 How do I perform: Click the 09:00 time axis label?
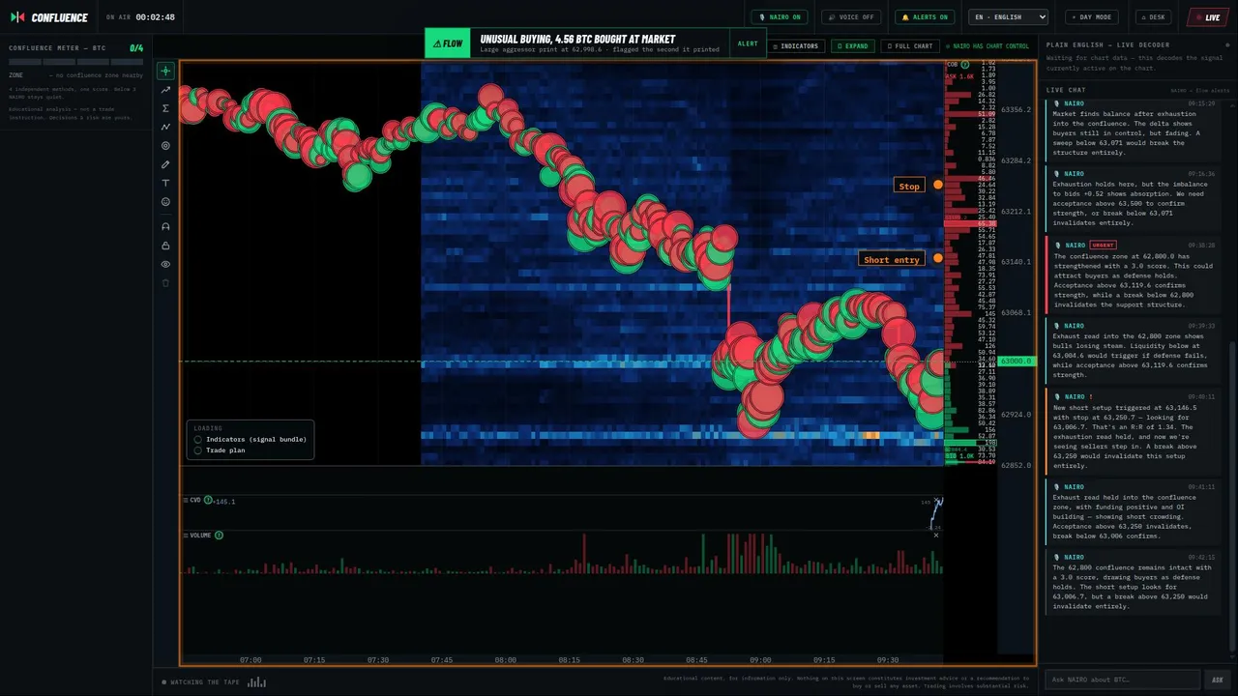(760, 660)
